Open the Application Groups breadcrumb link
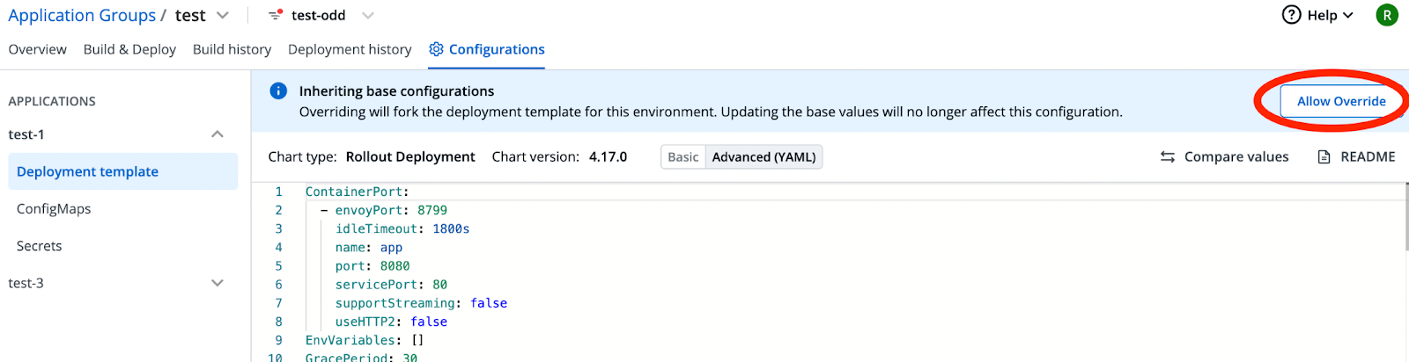The height and width of the screenshot is (362, 1409). (x=82, y=15)
